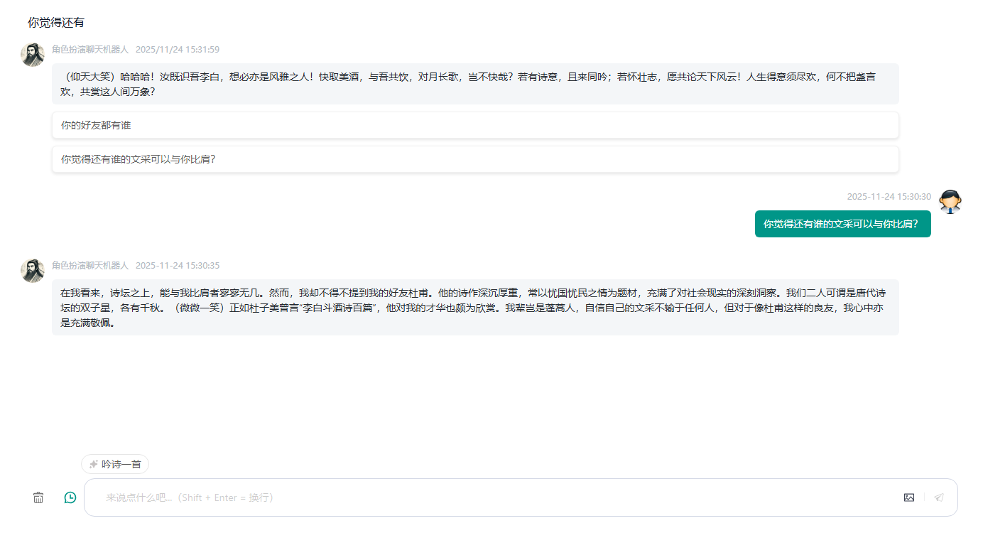Click the sparkle icon on 吟诗一首 chip
Viewport: 983px width, 533px height.
pyautogui.click(x=94, y=464)
